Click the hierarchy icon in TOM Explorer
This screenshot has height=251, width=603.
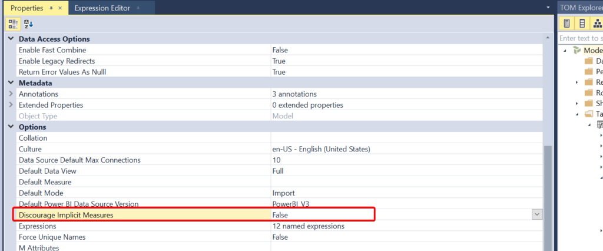pos(597,24)
